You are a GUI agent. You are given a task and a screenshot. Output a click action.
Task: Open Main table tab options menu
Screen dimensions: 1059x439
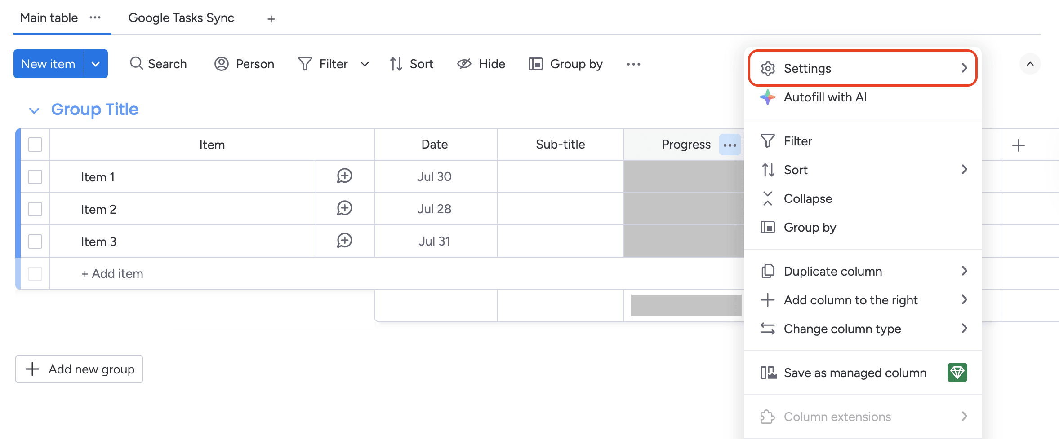pyautogui.click(x=95, y=18)
